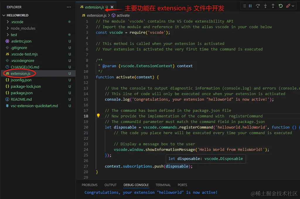Grab the debug toolbar drag handle

(245, 6)
